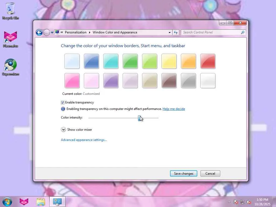Image resolution: width=276 pixels, height=207 pixels.
Task: Open the Windows Start orb
Action: pyautogui.click(x=7, y=202)
